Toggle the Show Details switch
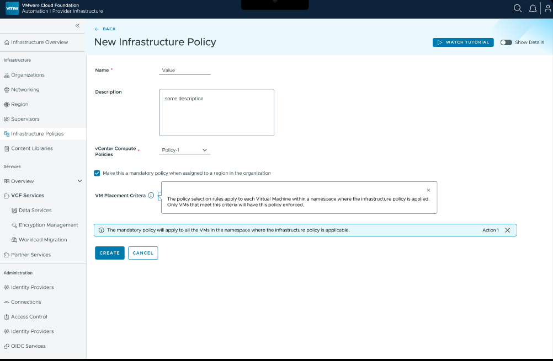 click(506, 42)
